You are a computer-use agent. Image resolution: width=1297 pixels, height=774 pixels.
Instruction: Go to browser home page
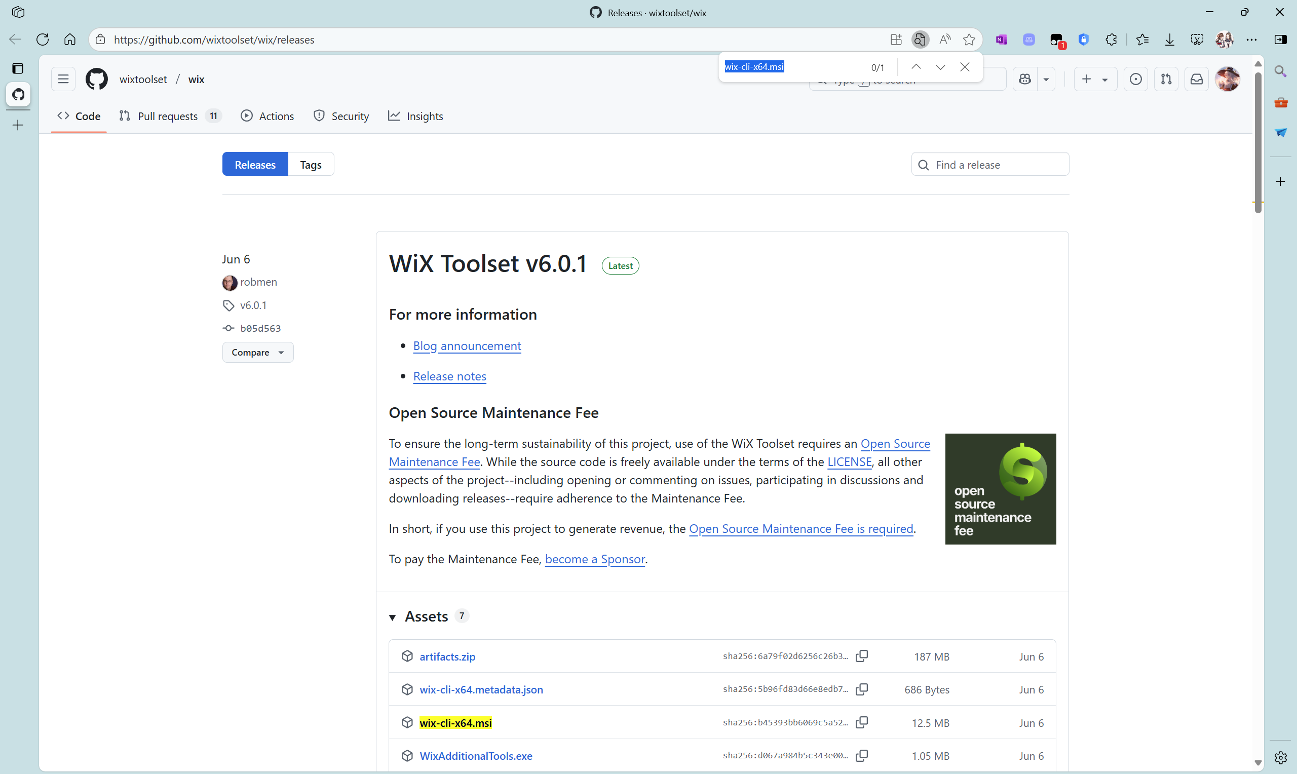(70, 40)
